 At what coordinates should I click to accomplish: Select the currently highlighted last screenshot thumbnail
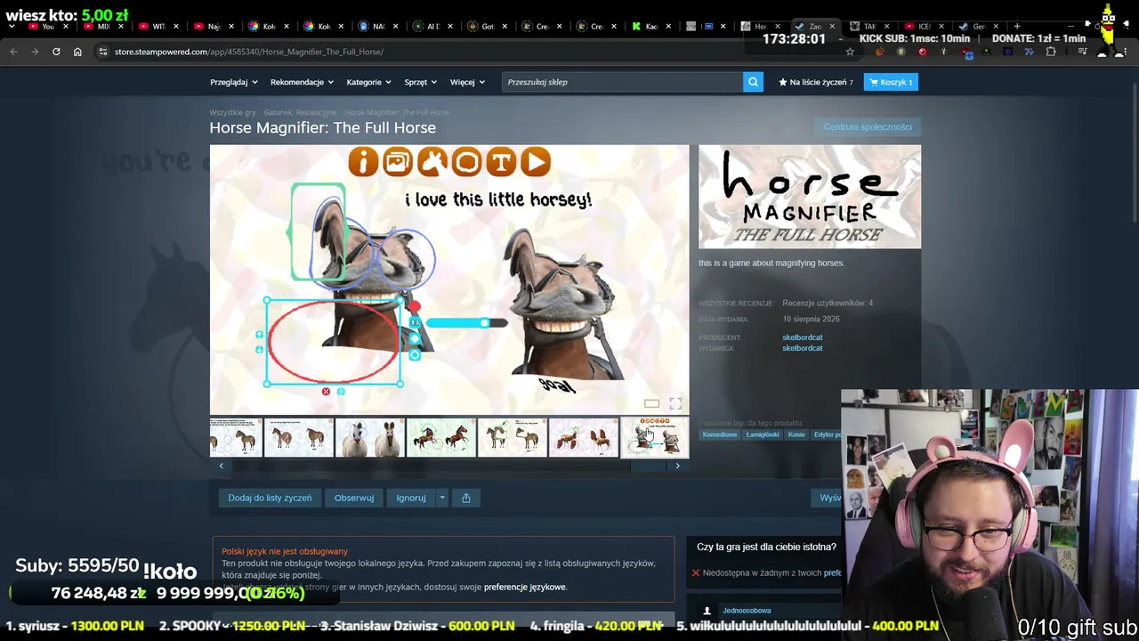tap(655, 438)
